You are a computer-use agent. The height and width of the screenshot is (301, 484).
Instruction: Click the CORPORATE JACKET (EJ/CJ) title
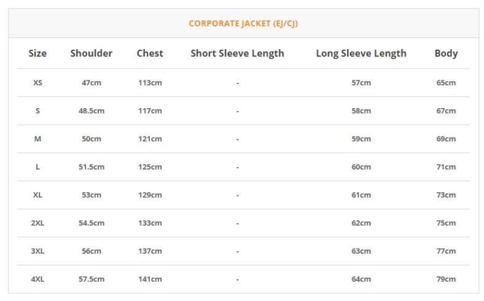pyautogui.click(x=243, y=23)
